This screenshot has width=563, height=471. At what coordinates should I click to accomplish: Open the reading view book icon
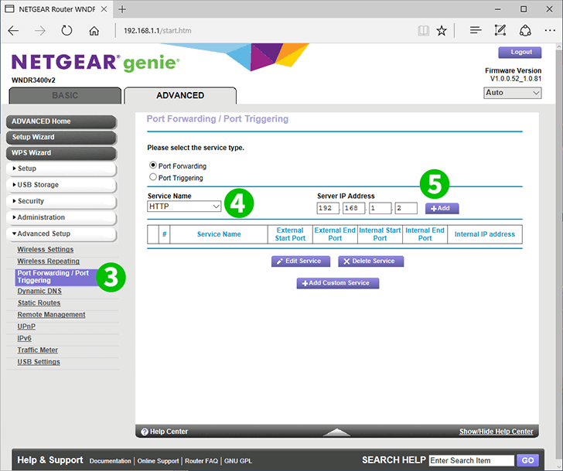coord(423,31)
